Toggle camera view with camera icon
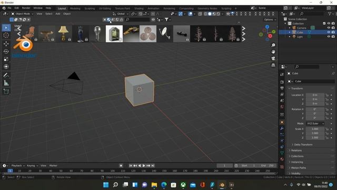 pos(273,59)
